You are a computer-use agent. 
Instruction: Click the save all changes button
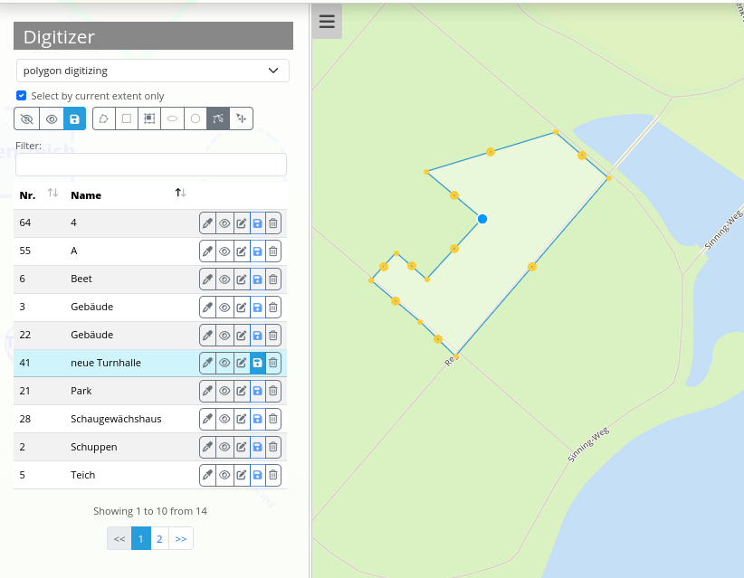[74, 118]
